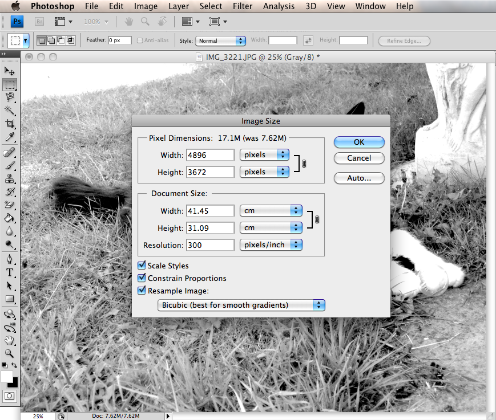Select the Paint Bucket tool
Image resolution: width=496 pixels, height=420 pixels.
point(10,218)
